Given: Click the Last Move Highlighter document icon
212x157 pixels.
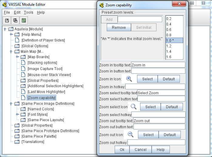Looking at the screenshot, I should (x=23, y=92).
